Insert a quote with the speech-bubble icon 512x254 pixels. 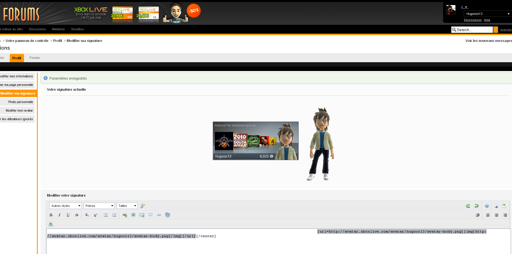150,215
